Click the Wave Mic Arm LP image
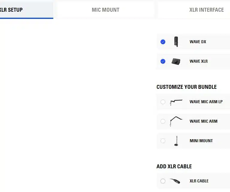This screenshot has width=230, height=192. tap(176, 102)
